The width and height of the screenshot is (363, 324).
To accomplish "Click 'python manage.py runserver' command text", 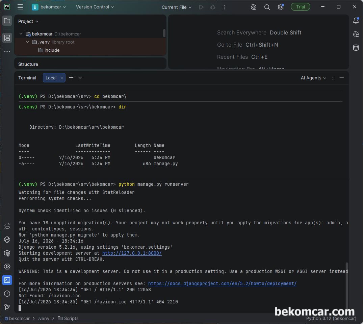I will click(x=154, y=184).
